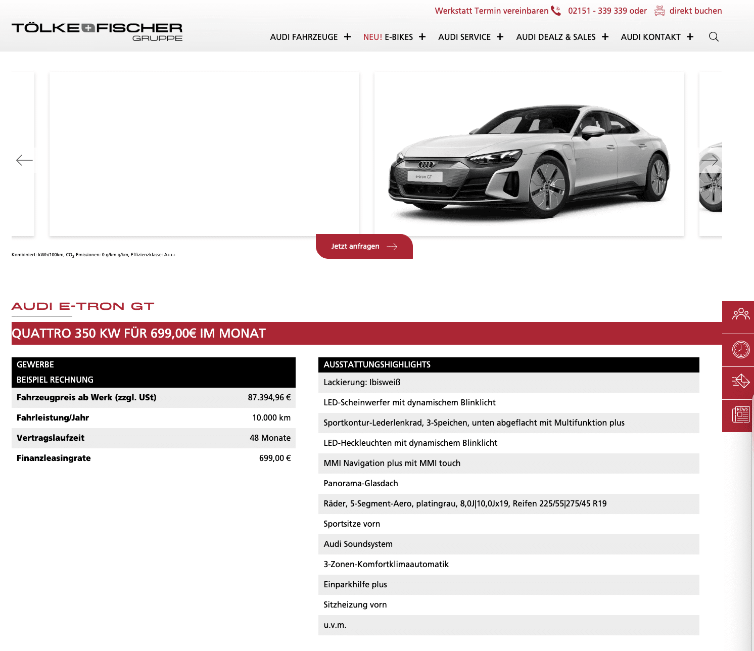
Task: Open the AUDI KONTAKT menu
Action: click(650, 37)
